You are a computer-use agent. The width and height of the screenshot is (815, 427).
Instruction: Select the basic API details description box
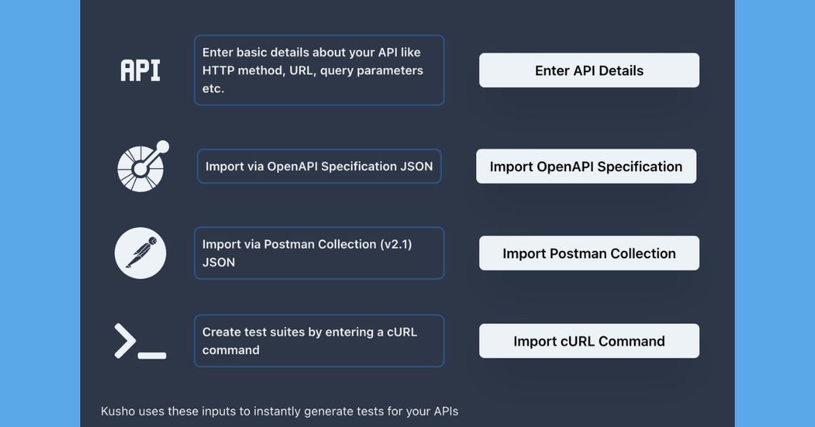coord(319,71)
